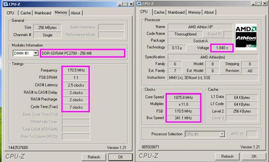Screen dimensions: 269x162
Task: Click the Code Name value 'Thoroughbred'
Action: (185, 34)
